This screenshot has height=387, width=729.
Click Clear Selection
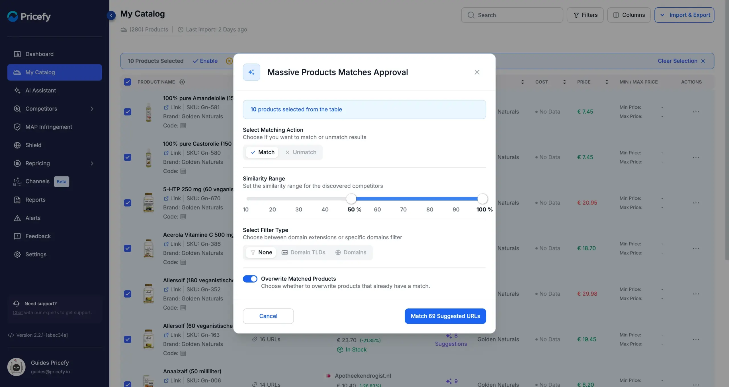[x=681, y=61]
